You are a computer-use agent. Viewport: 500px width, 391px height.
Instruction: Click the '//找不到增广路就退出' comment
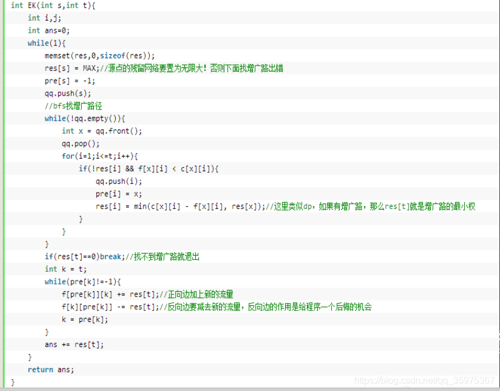coord(162,257)
